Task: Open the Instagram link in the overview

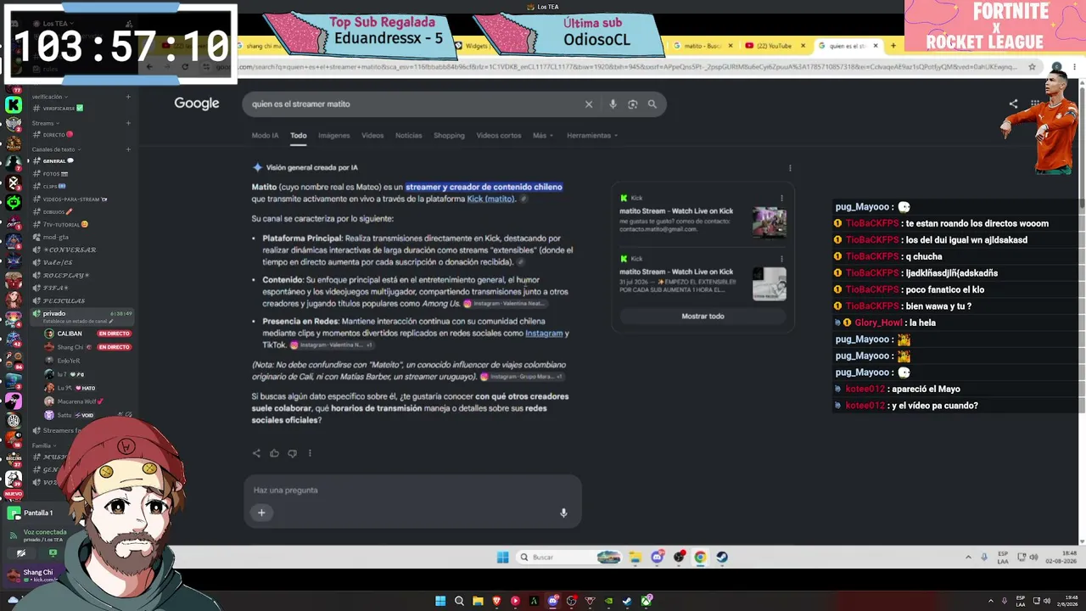Action: click(x=544, y=334)
